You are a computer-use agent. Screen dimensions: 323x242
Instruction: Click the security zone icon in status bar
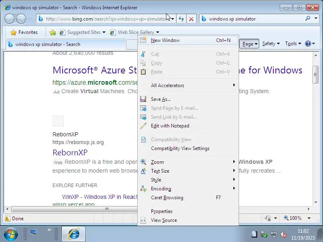pos(268,218)
